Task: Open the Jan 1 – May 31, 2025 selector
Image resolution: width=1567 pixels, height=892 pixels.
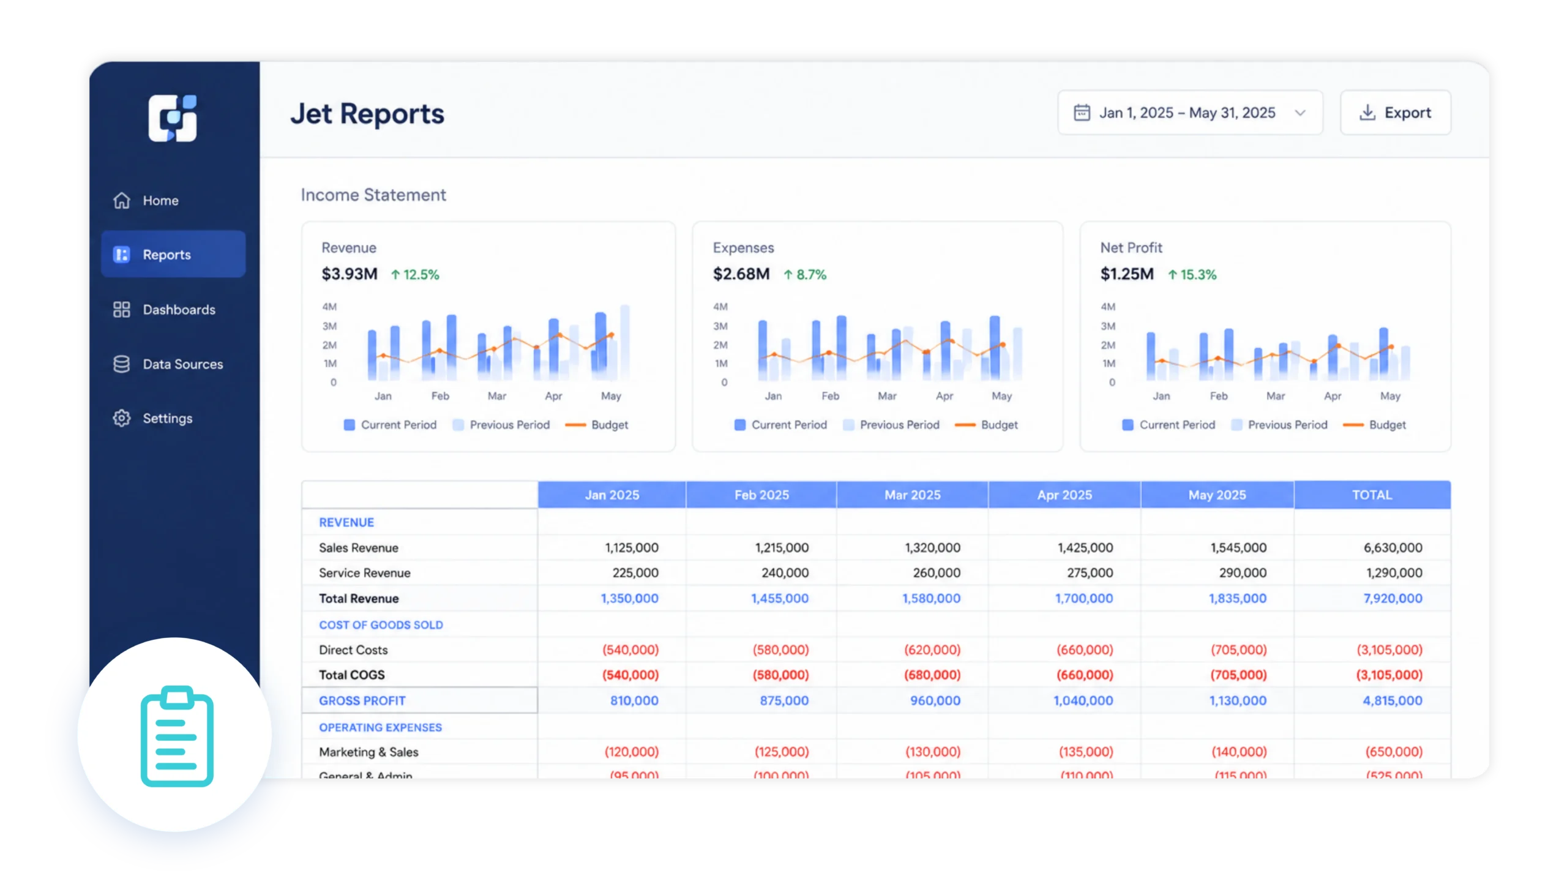Action: pyautogui.click(x=1189, y=113)
